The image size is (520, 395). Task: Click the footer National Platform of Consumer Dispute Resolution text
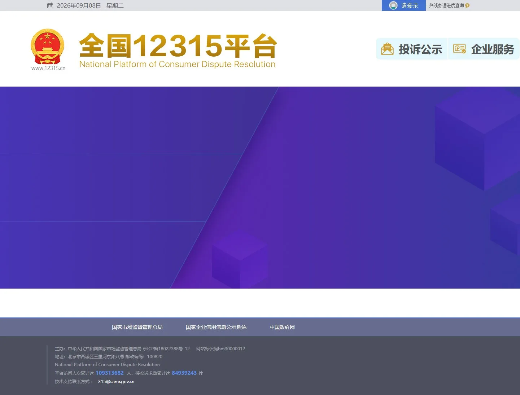107,365
